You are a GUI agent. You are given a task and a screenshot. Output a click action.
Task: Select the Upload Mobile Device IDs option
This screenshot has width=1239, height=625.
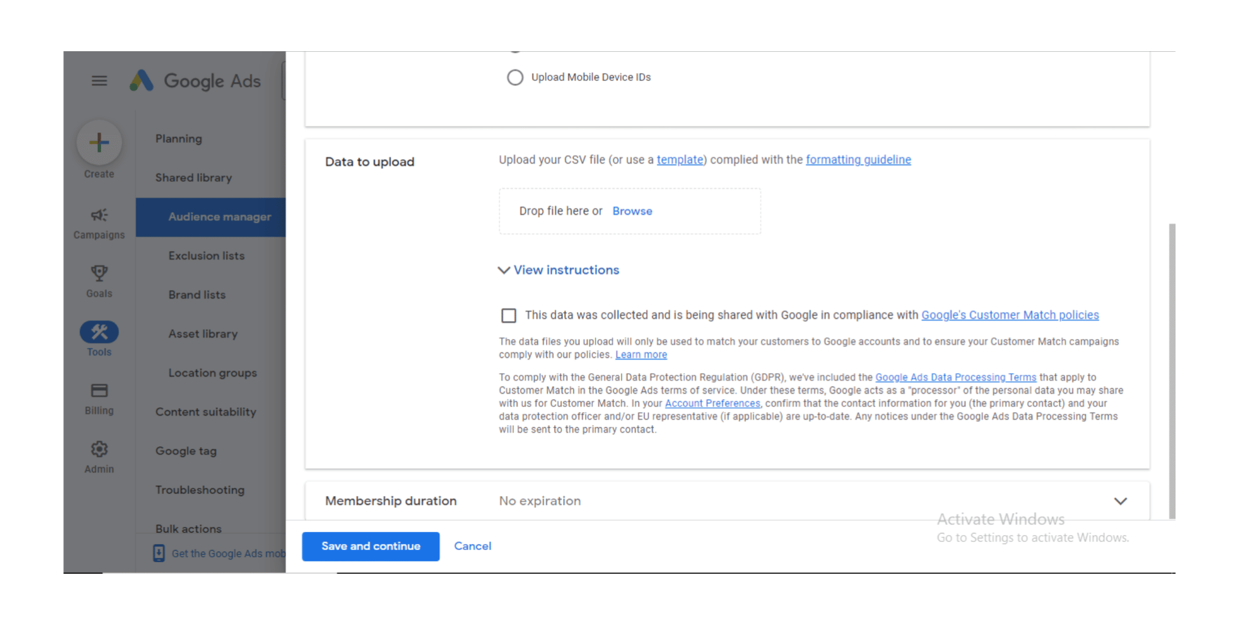tap(515, 77)
